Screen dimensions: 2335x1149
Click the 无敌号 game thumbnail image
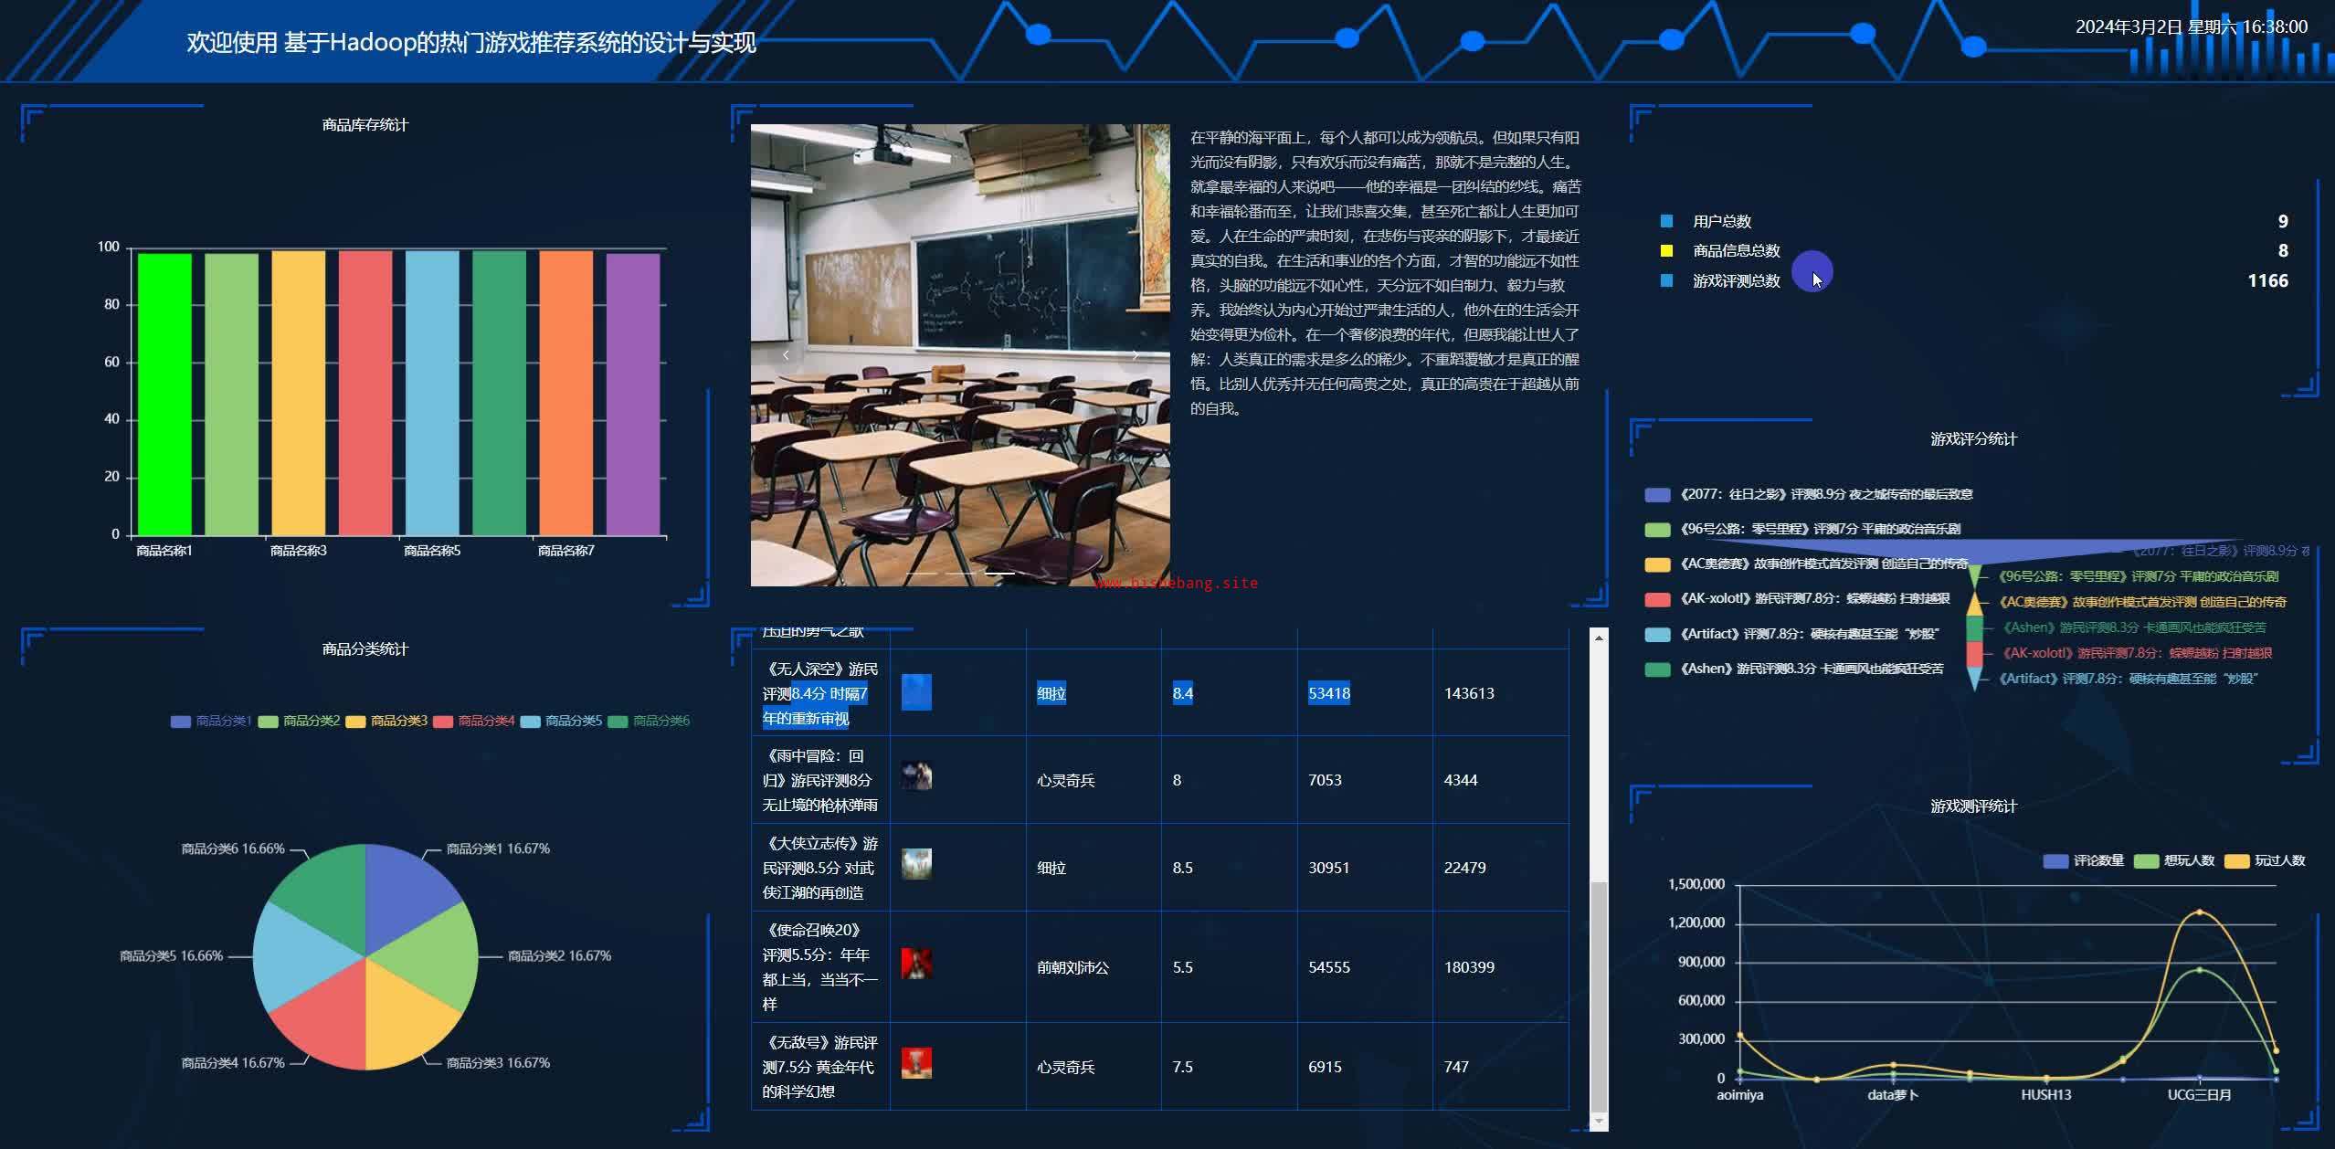point(916,1063)
